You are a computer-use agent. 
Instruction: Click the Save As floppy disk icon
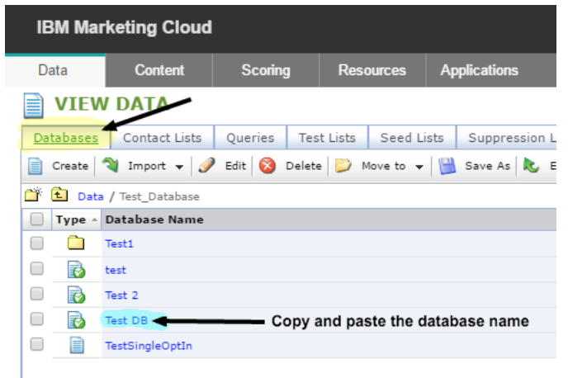(447, 166)
